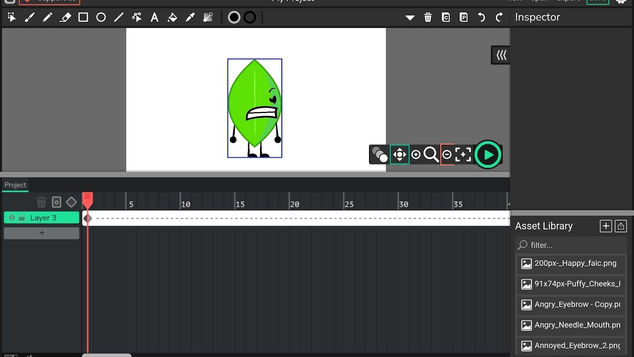634x357 pixels.
Task: Select the first keyframe on Layer 3
Action: click(x=88, y=218)
